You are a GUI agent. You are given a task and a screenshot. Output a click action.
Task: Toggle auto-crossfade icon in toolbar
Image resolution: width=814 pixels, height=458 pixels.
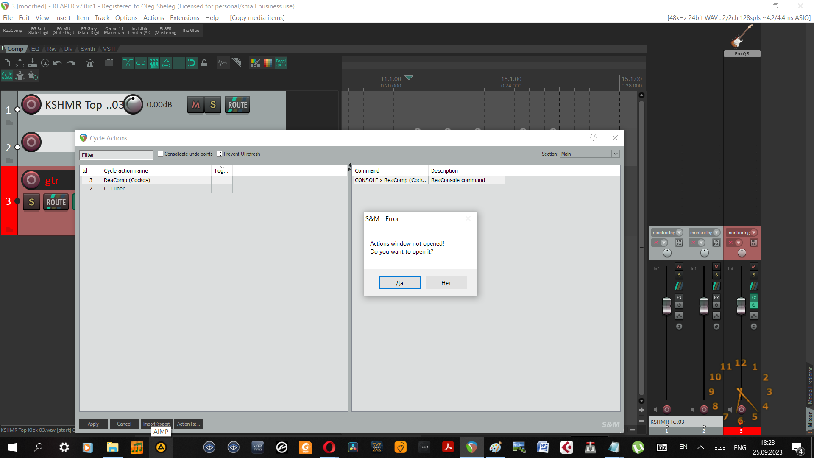pyautogui.click(x=128, y=63)
